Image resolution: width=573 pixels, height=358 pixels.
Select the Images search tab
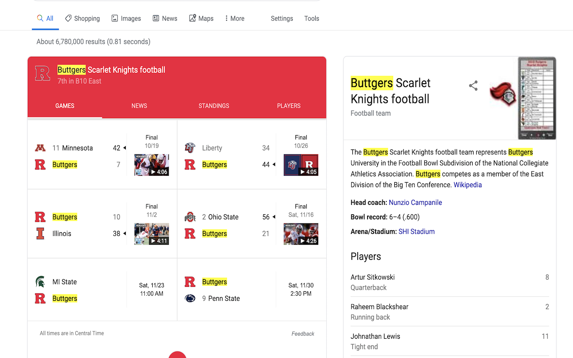(x=126, y=18)
